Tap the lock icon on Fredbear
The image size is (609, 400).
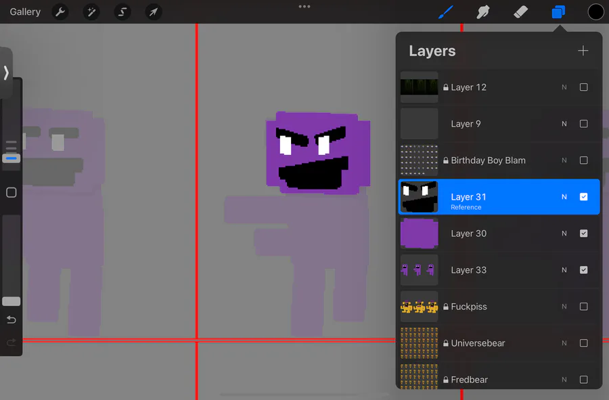click(446, 380)
